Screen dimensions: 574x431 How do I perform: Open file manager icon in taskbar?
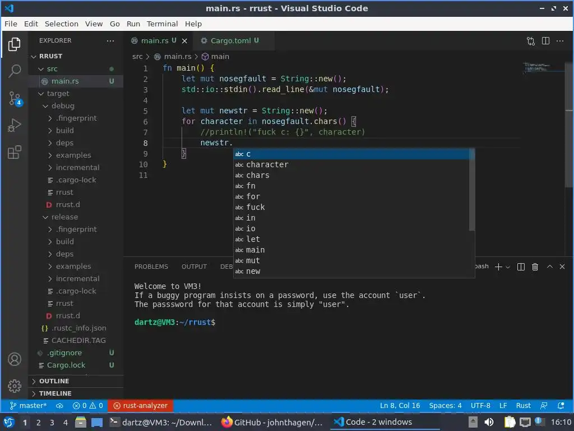[81, 422]
